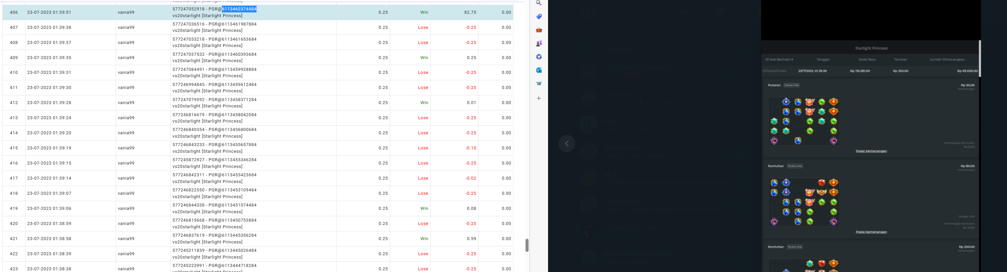Click the 0.01 win amount in row 412
Viewport: 1007px width, 272px height.
pyautogui.click(x=471, y=103)
